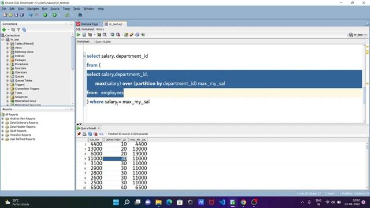Click the Clear eraser icon
The image size is (370, 208).
(132, 35)
